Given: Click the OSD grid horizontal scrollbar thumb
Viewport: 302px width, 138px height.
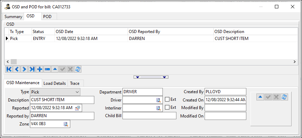Looking at the screenshot, I should tap(14, 62).
